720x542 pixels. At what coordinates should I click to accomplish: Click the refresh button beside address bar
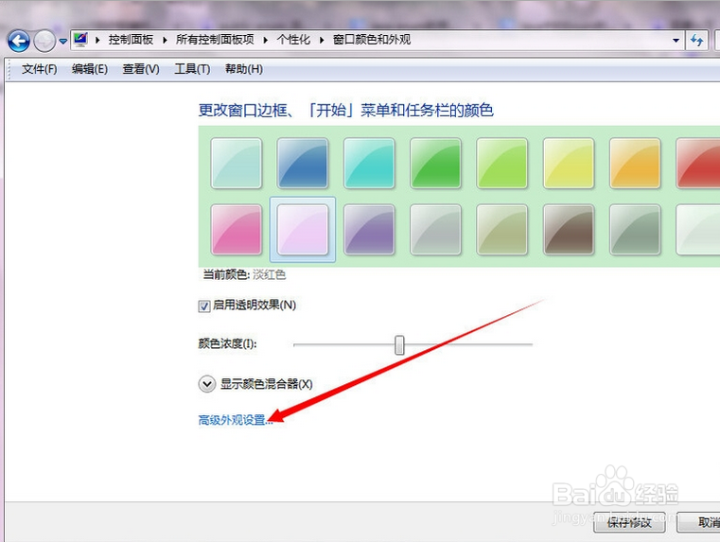click(697, 41)
